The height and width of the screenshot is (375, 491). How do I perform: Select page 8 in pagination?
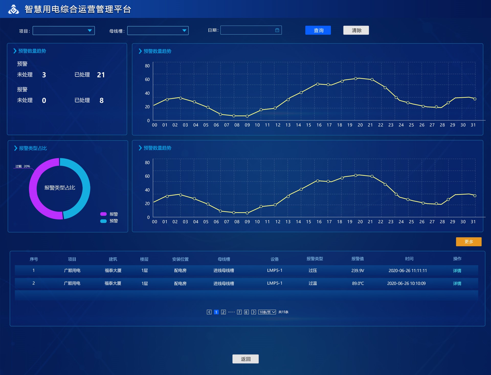[246, 312]
